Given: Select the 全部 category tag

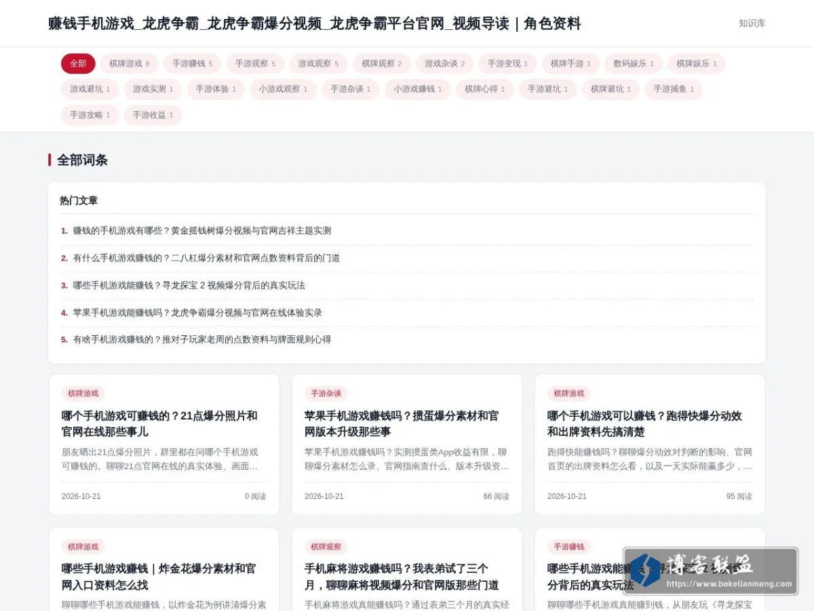Looking at the screenshot, I should 78,64.
